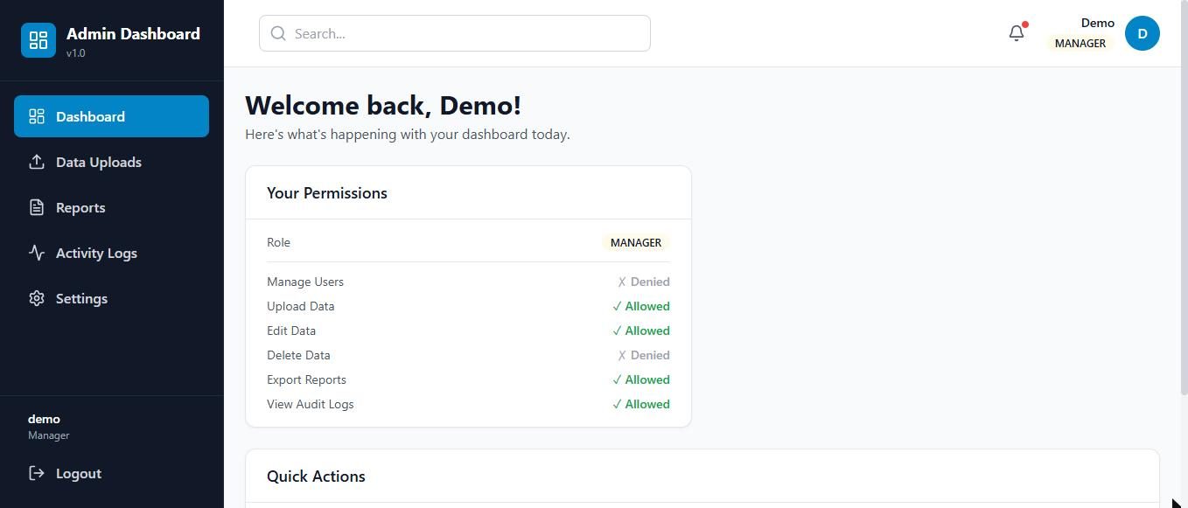Viewport: 1188px width, 508px height.
Task: Click the Admin Dashboard title
Action: point(133,33)
